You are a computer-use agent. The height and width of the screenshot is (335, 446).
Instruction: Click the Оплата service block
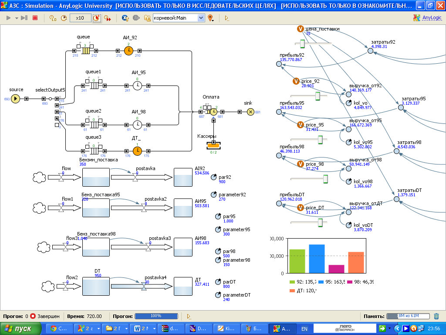213,112
